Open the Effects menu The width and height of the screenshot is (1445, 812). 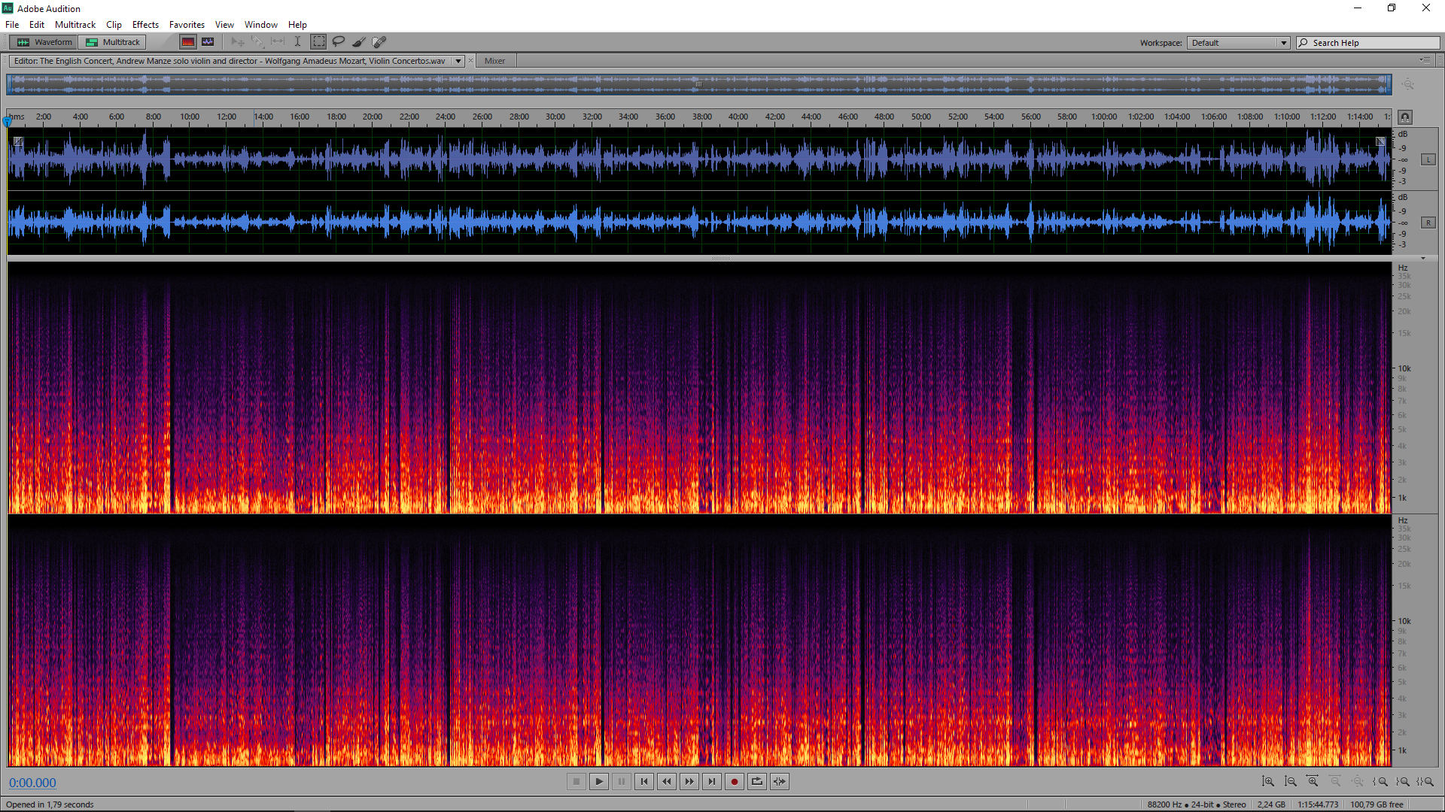coord(145,25)
